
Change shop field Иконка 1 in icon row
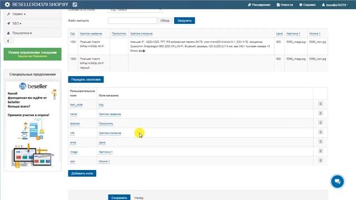pyautogui.click(x=104, y=162)
